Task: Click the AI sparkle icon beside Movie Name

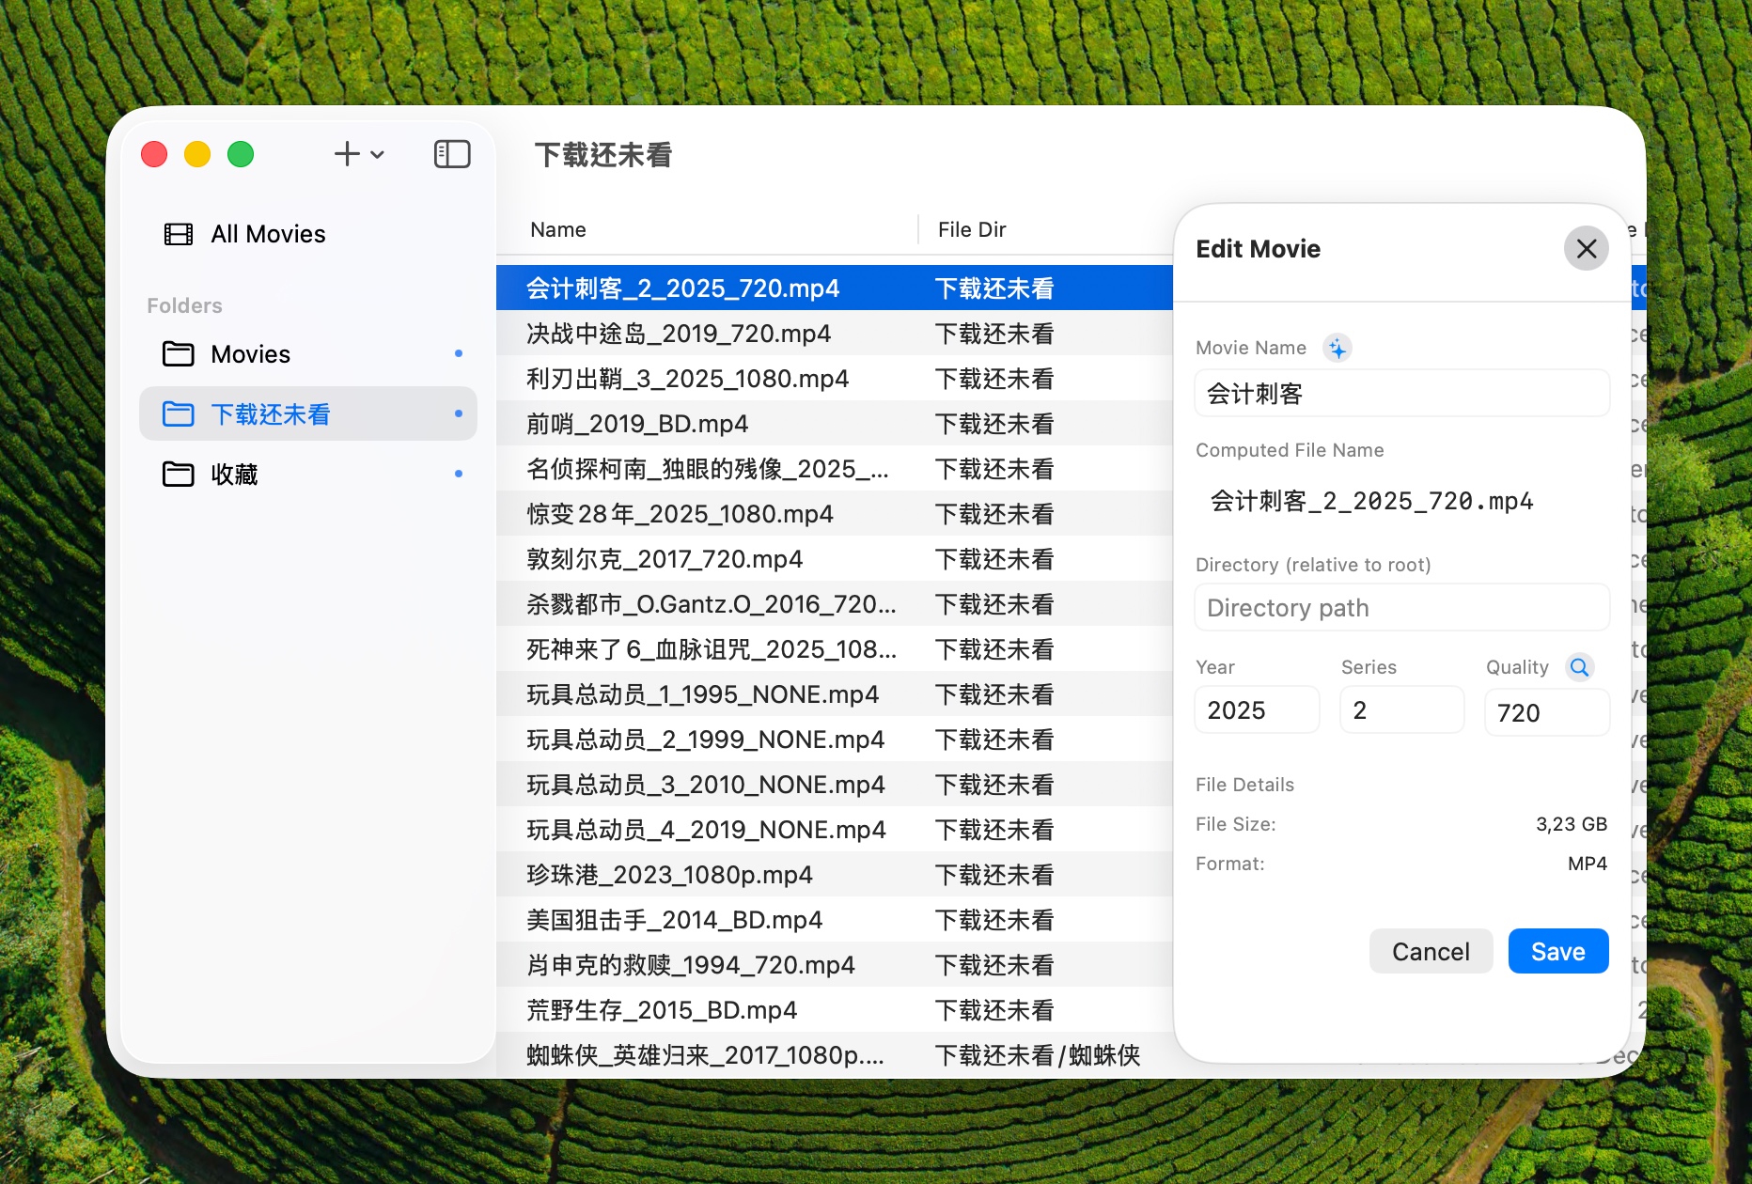Action: (x=1337, y=349)
